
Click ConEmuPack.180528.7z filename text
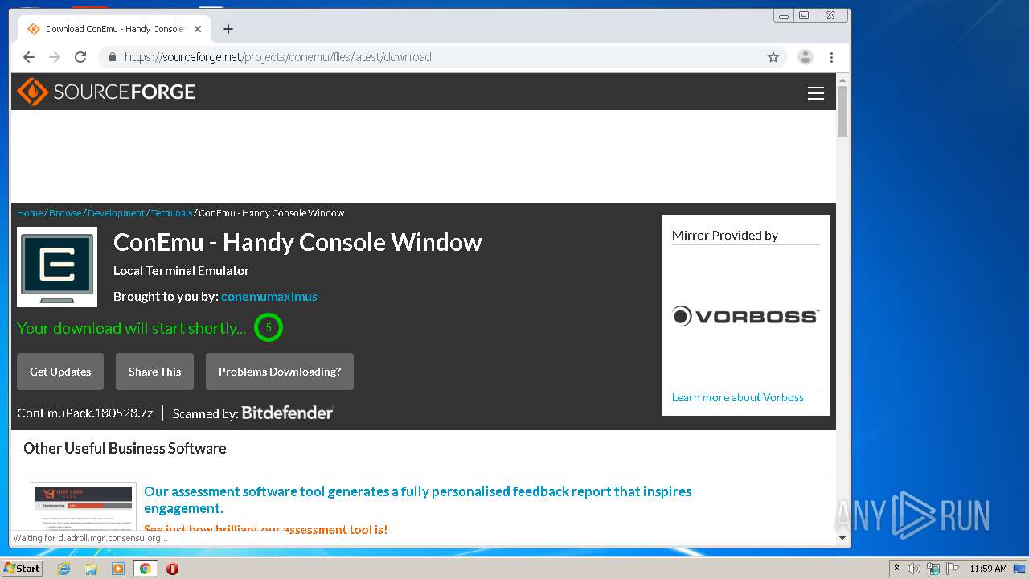pyautogui.click(x=85, y=413)
